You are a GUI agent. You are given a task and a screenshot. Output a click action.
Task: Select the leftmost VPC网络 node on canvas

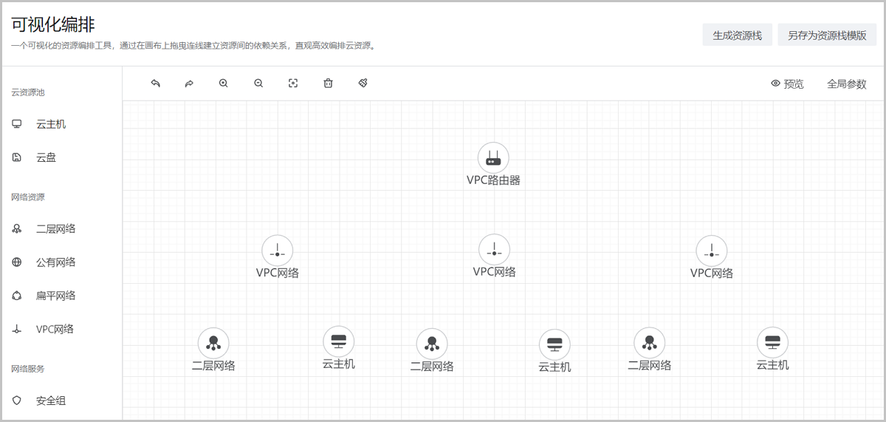(278, 251)
